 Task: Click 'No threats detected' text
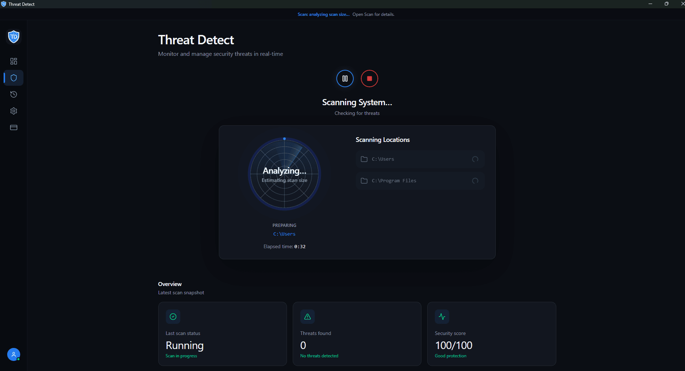pos(319,356)
